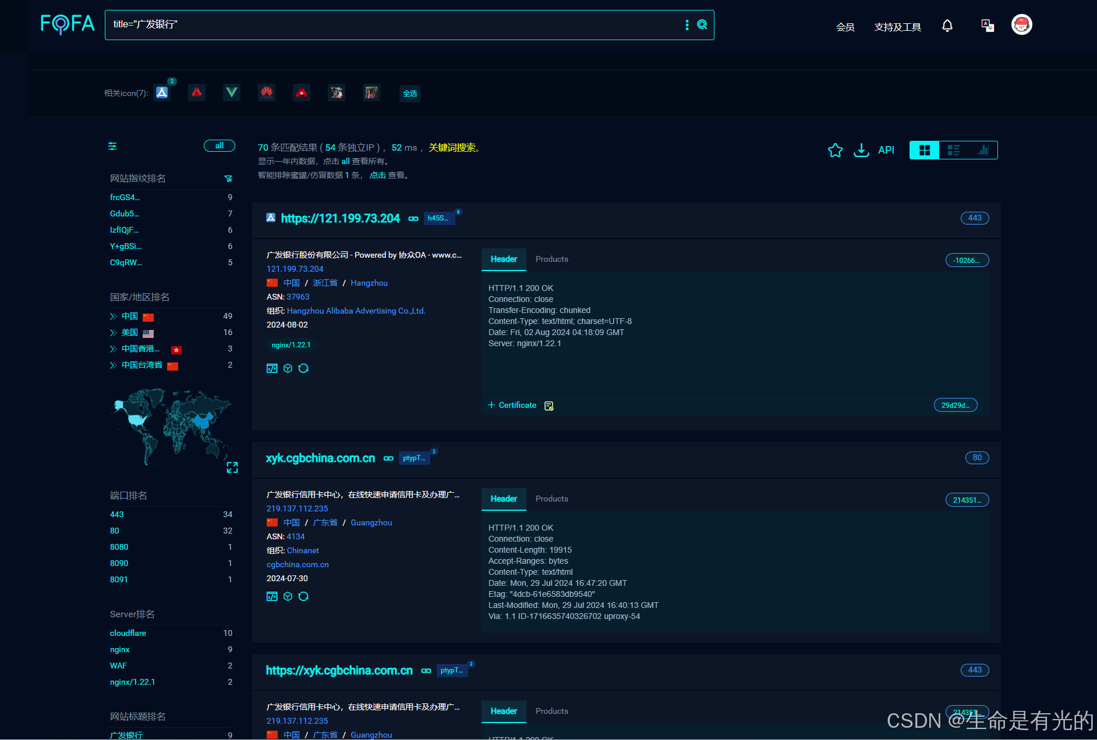Open the xyk.cgbchina.com.cn result link
This screenshot has height=740, width=1097.
tap(320, 458)
